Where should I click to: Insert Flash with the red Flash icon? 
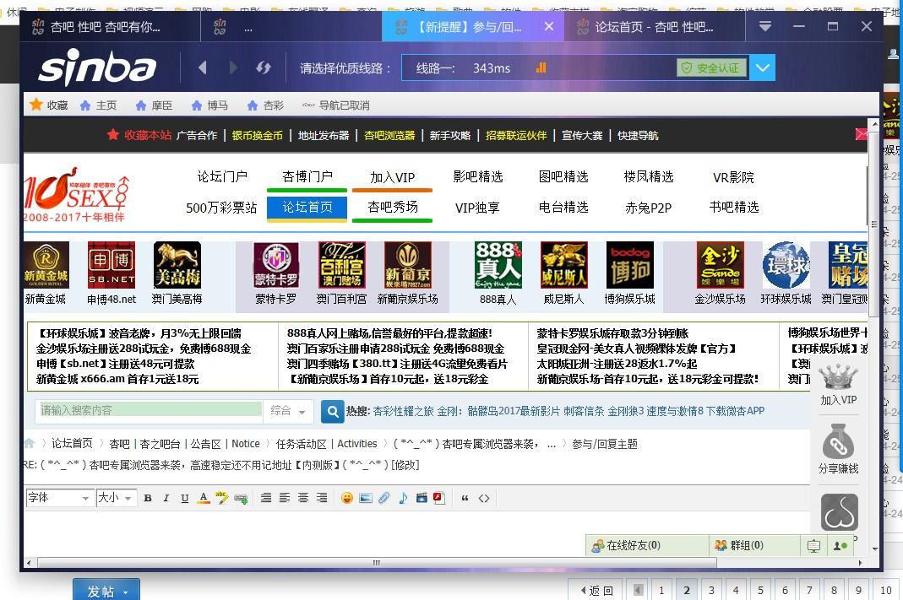coord(439,498)
